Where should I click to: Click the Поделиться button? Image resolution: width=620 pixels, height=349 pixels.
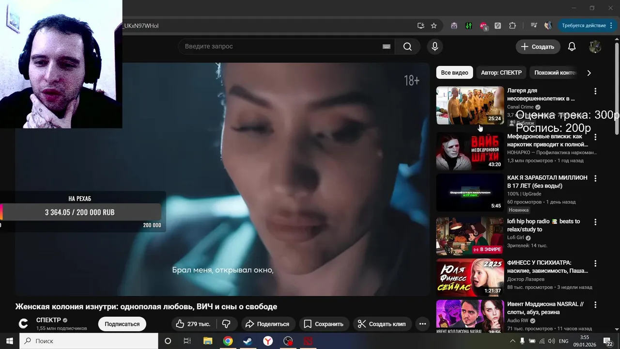click(x=267, y=324)
